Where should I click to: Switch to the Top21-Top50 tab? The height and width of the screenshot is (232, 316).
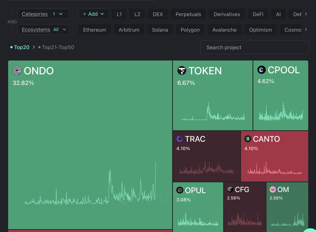58,47
